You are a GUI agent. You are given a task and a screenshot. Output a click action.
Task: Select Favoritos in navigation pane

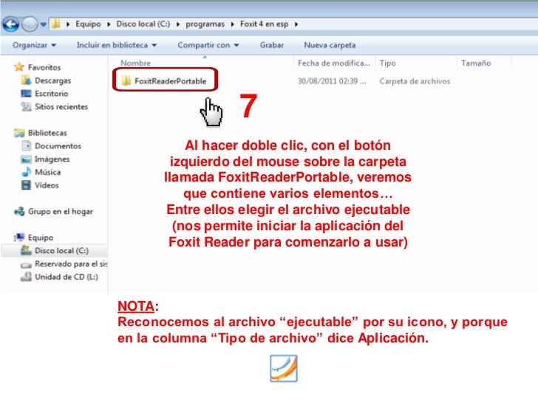44,67
